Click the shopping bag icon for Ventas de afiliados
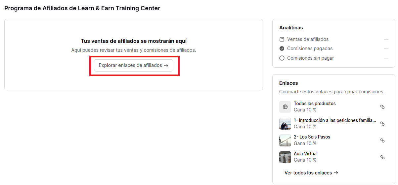The width and height of the screenshot is (398, 185). click(x=282, y=39)
